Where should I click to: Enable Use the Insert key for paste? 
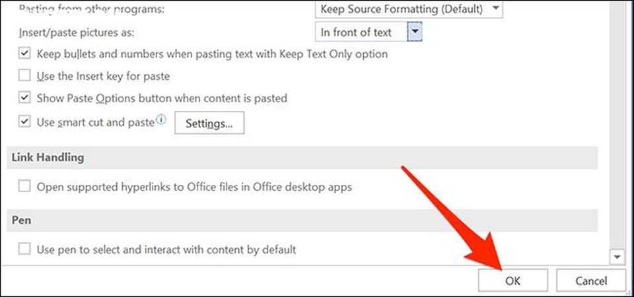[25, 76]
